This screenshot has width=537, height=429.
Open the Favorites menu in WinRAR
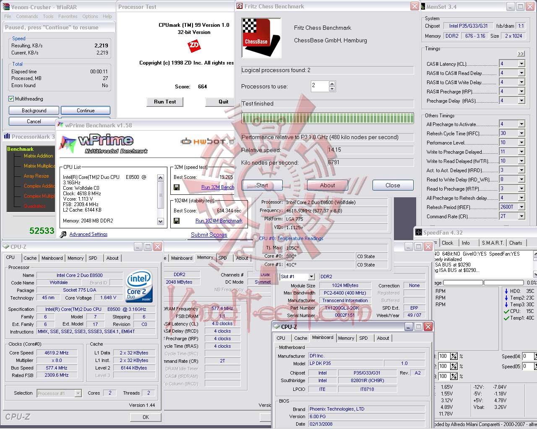(68, 16)
